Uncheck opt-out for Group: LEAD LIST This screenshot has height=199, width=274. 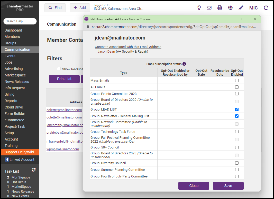pos(237,110)
